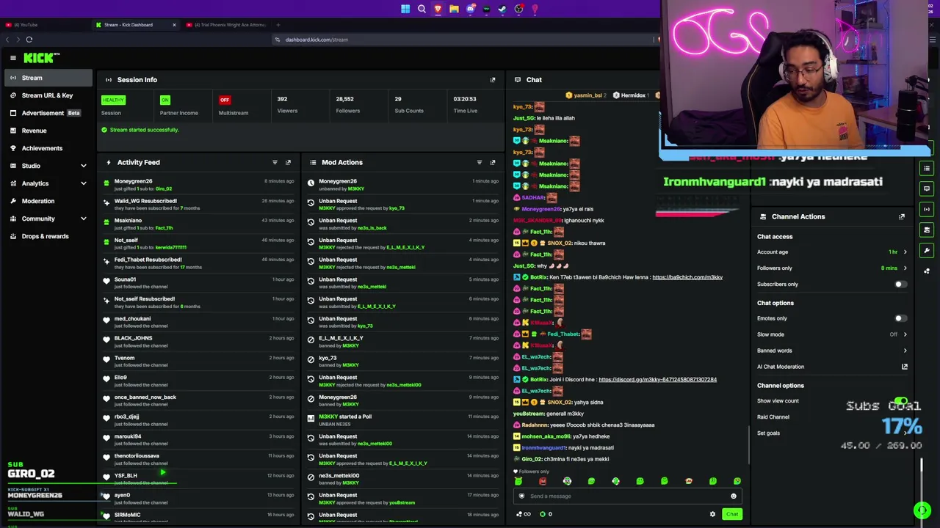This screenshot has height=528, width=940.
Task: Open the ba9chich.com link in chat
Action: tap(687, 277)
